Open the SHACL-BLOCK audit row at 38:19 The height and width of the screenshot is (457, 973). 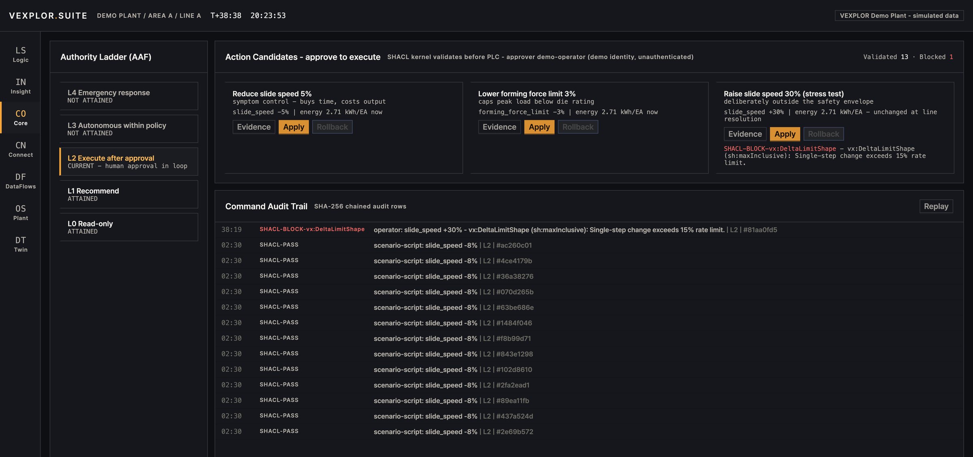[x=589, y=230]
